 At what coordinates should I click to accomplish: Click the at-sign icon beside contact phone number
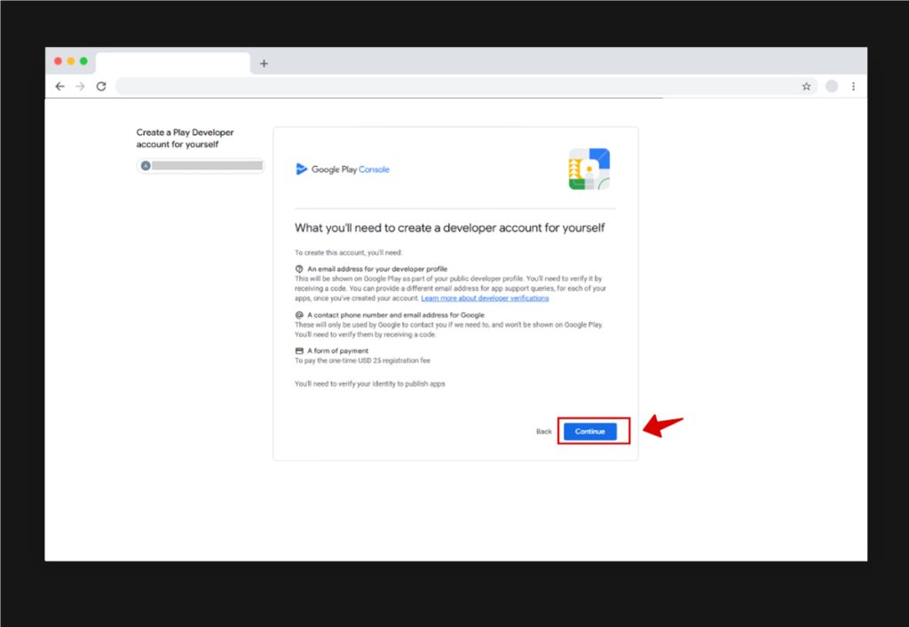(x=299, y=315)
